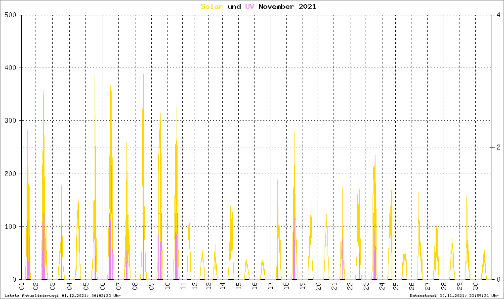This screenshot has height=299, width=504.
Task: Click the 500 label on left axis
Action: point(11,15)
